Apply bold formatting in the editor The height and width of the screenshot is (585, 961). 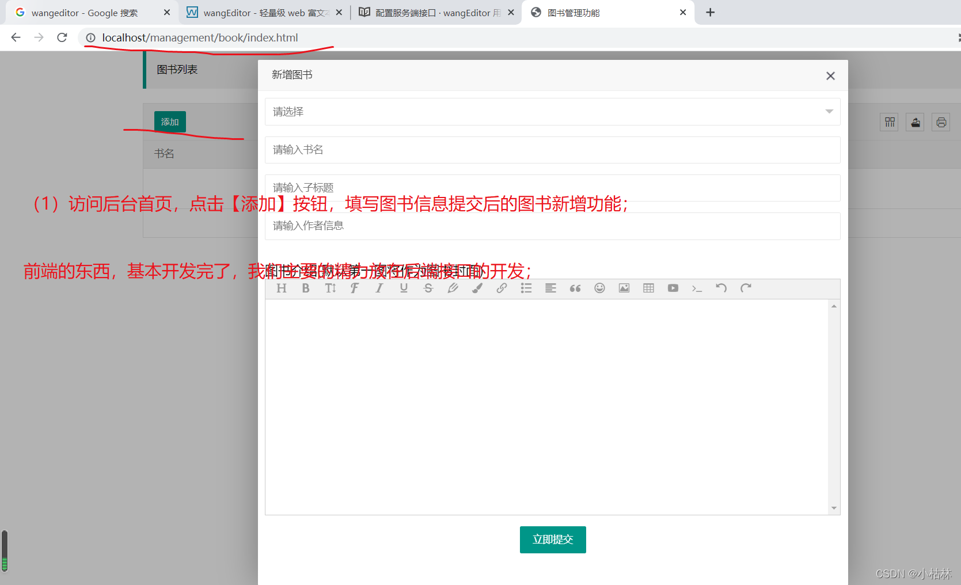tap(306, 288)
